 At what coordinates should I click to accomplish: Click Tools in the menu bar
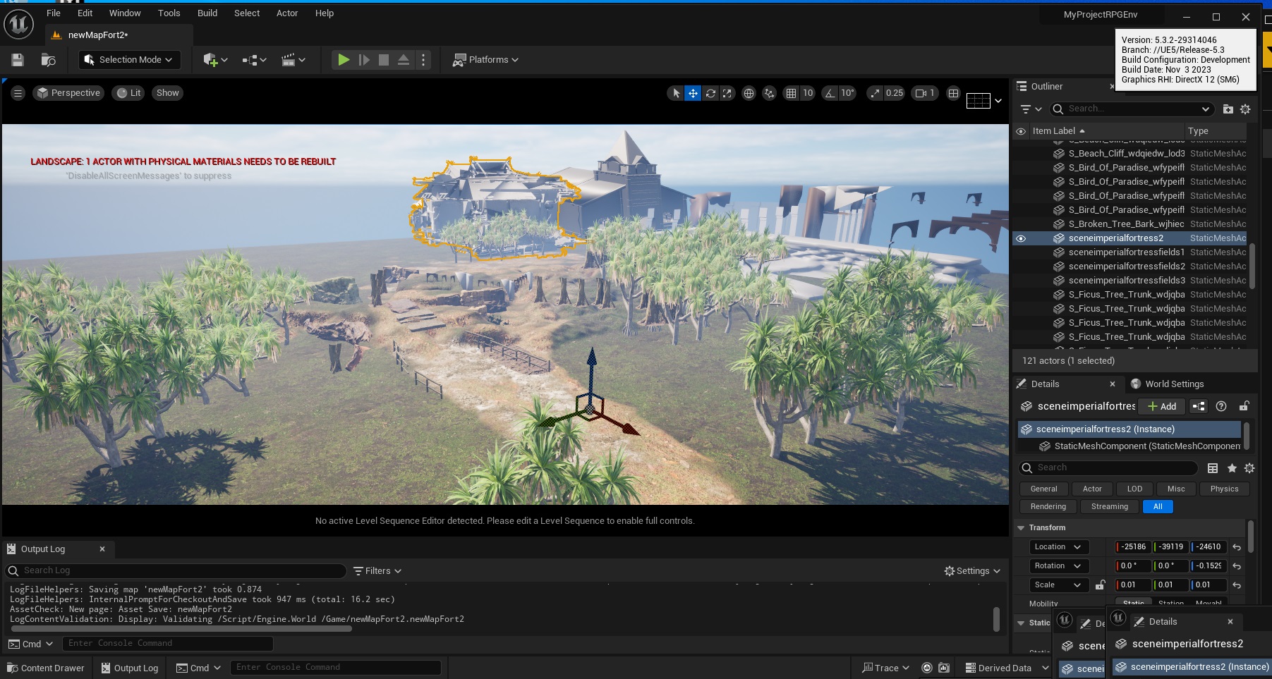[x=169, y=13]
